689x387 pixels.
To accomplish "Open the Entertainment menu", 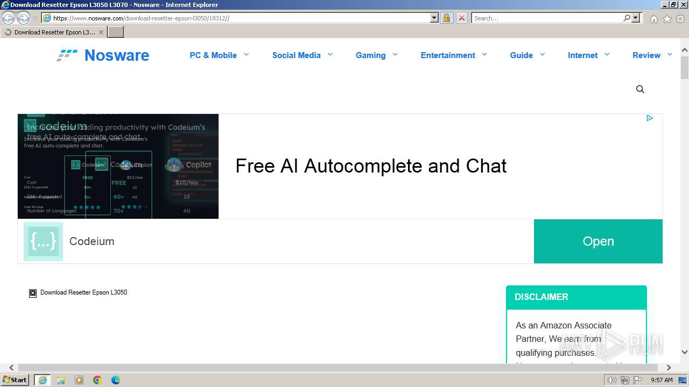I will click(x=448, y=55).
